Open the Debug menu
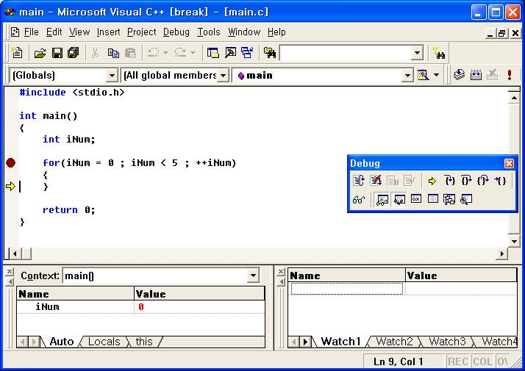This screenshot has width=525, height=371. point(176,32)
